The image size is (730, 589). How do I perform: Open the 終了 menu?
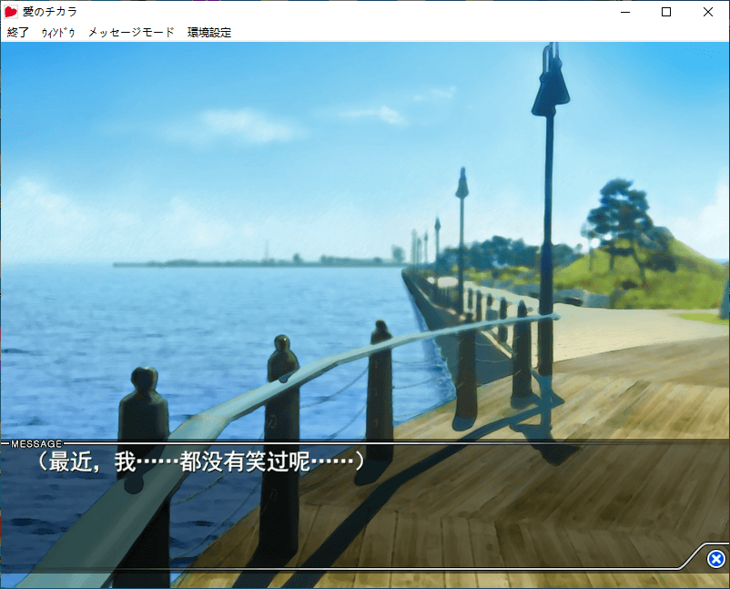pos(18,32)
